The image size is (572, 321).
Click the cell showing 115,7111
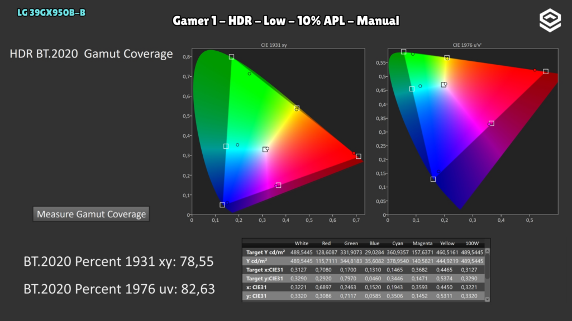(326, 261)
